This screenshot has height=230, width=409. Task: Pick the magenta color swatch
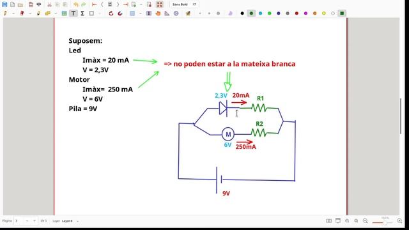click(305, 13)
